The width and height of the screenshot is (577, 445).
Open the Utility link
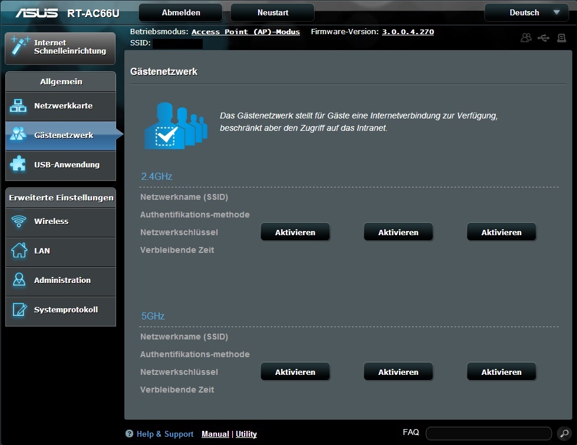point(246,434)
